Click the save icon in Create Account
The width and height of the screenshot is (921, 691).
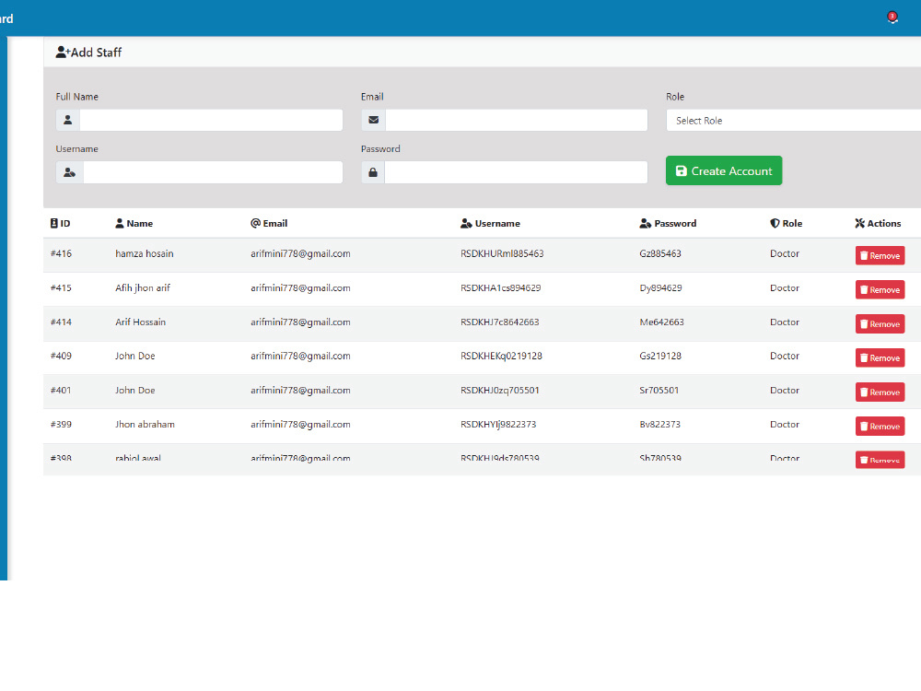point(682,171)
